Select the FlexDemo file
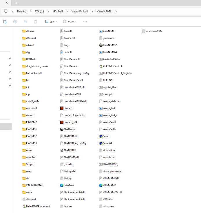Image resolution: width=201 pixels, height=217 pixels. [x=67, y=129]
